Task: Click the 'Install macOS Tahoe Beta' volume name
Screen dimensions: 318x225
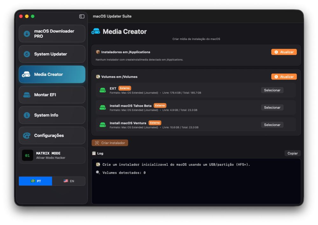Action: (131, 106)
